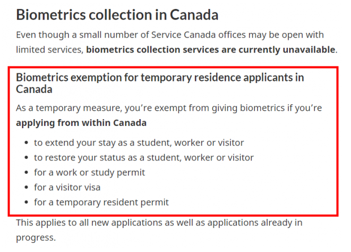This screenshot has height=252, width=351.
Task: Click the As a temporary measure sentence
Action: point(169,115)
